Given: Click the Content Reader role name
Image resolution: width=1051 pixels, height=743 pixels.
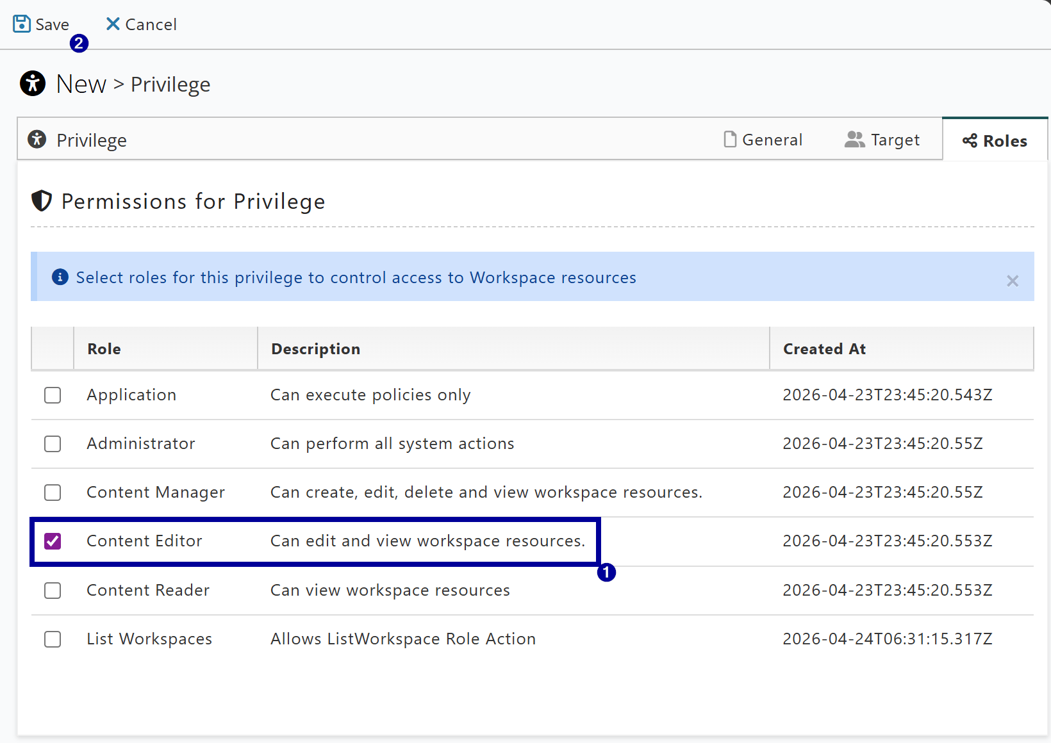Looking at the screenshot, I should (x=148, y=591).
